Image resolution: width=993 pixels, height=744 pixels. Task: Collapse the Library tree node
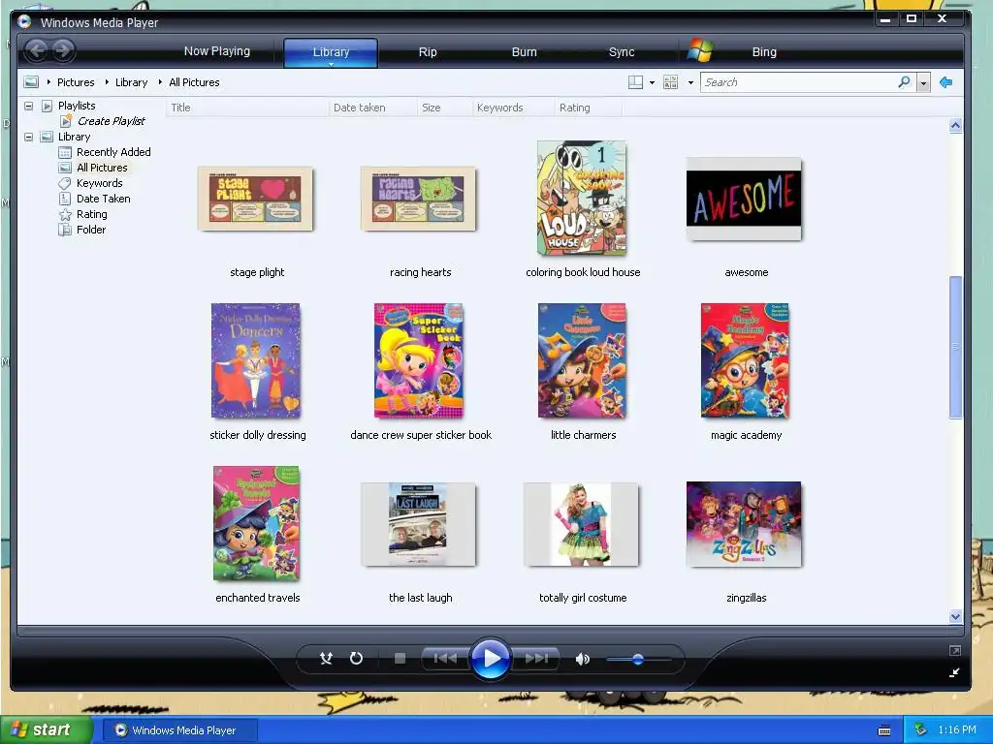[28, 137]
